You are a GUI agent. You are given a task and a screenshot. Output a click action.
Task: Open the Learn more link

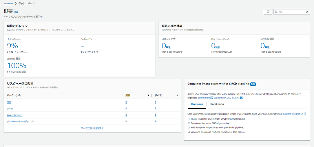click(x=204, y=98)
